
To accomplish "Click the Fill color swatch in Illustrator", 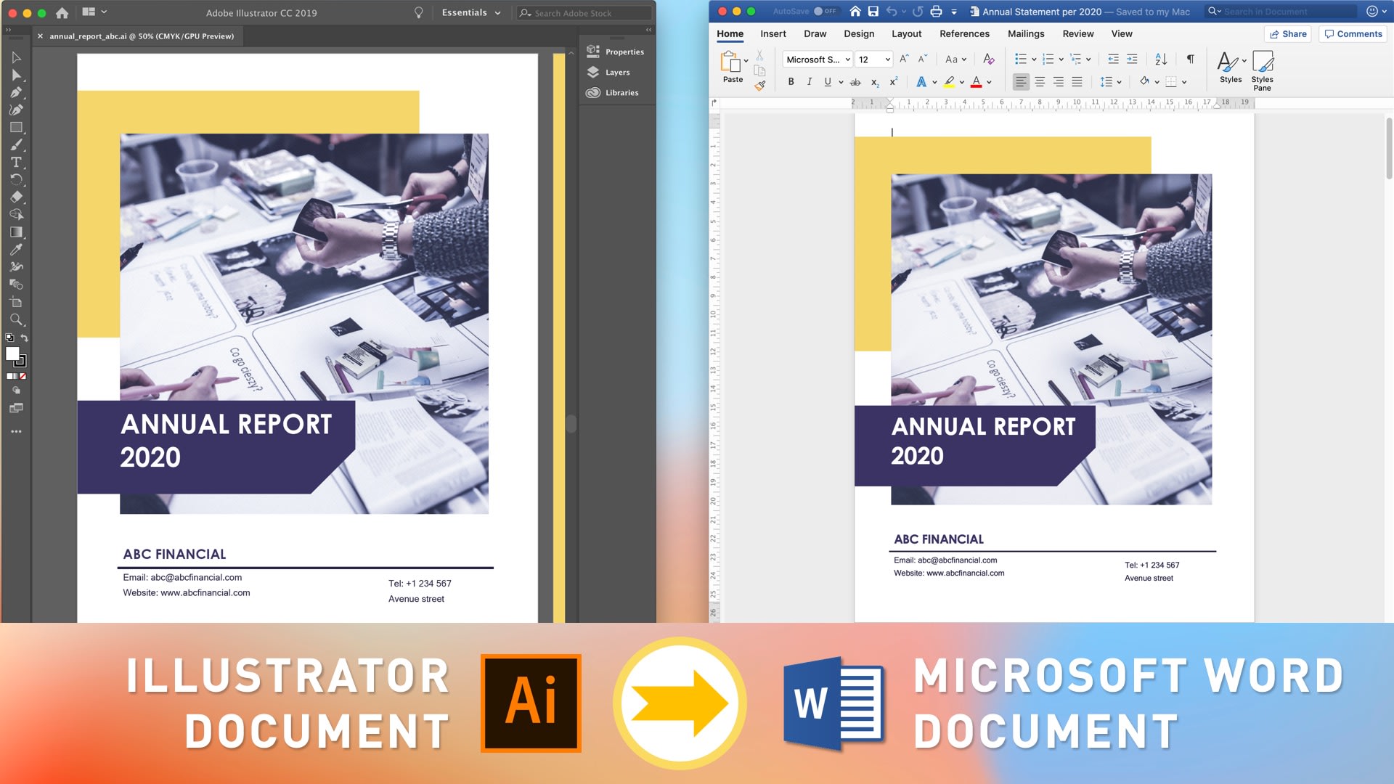I will pos(12,354).
